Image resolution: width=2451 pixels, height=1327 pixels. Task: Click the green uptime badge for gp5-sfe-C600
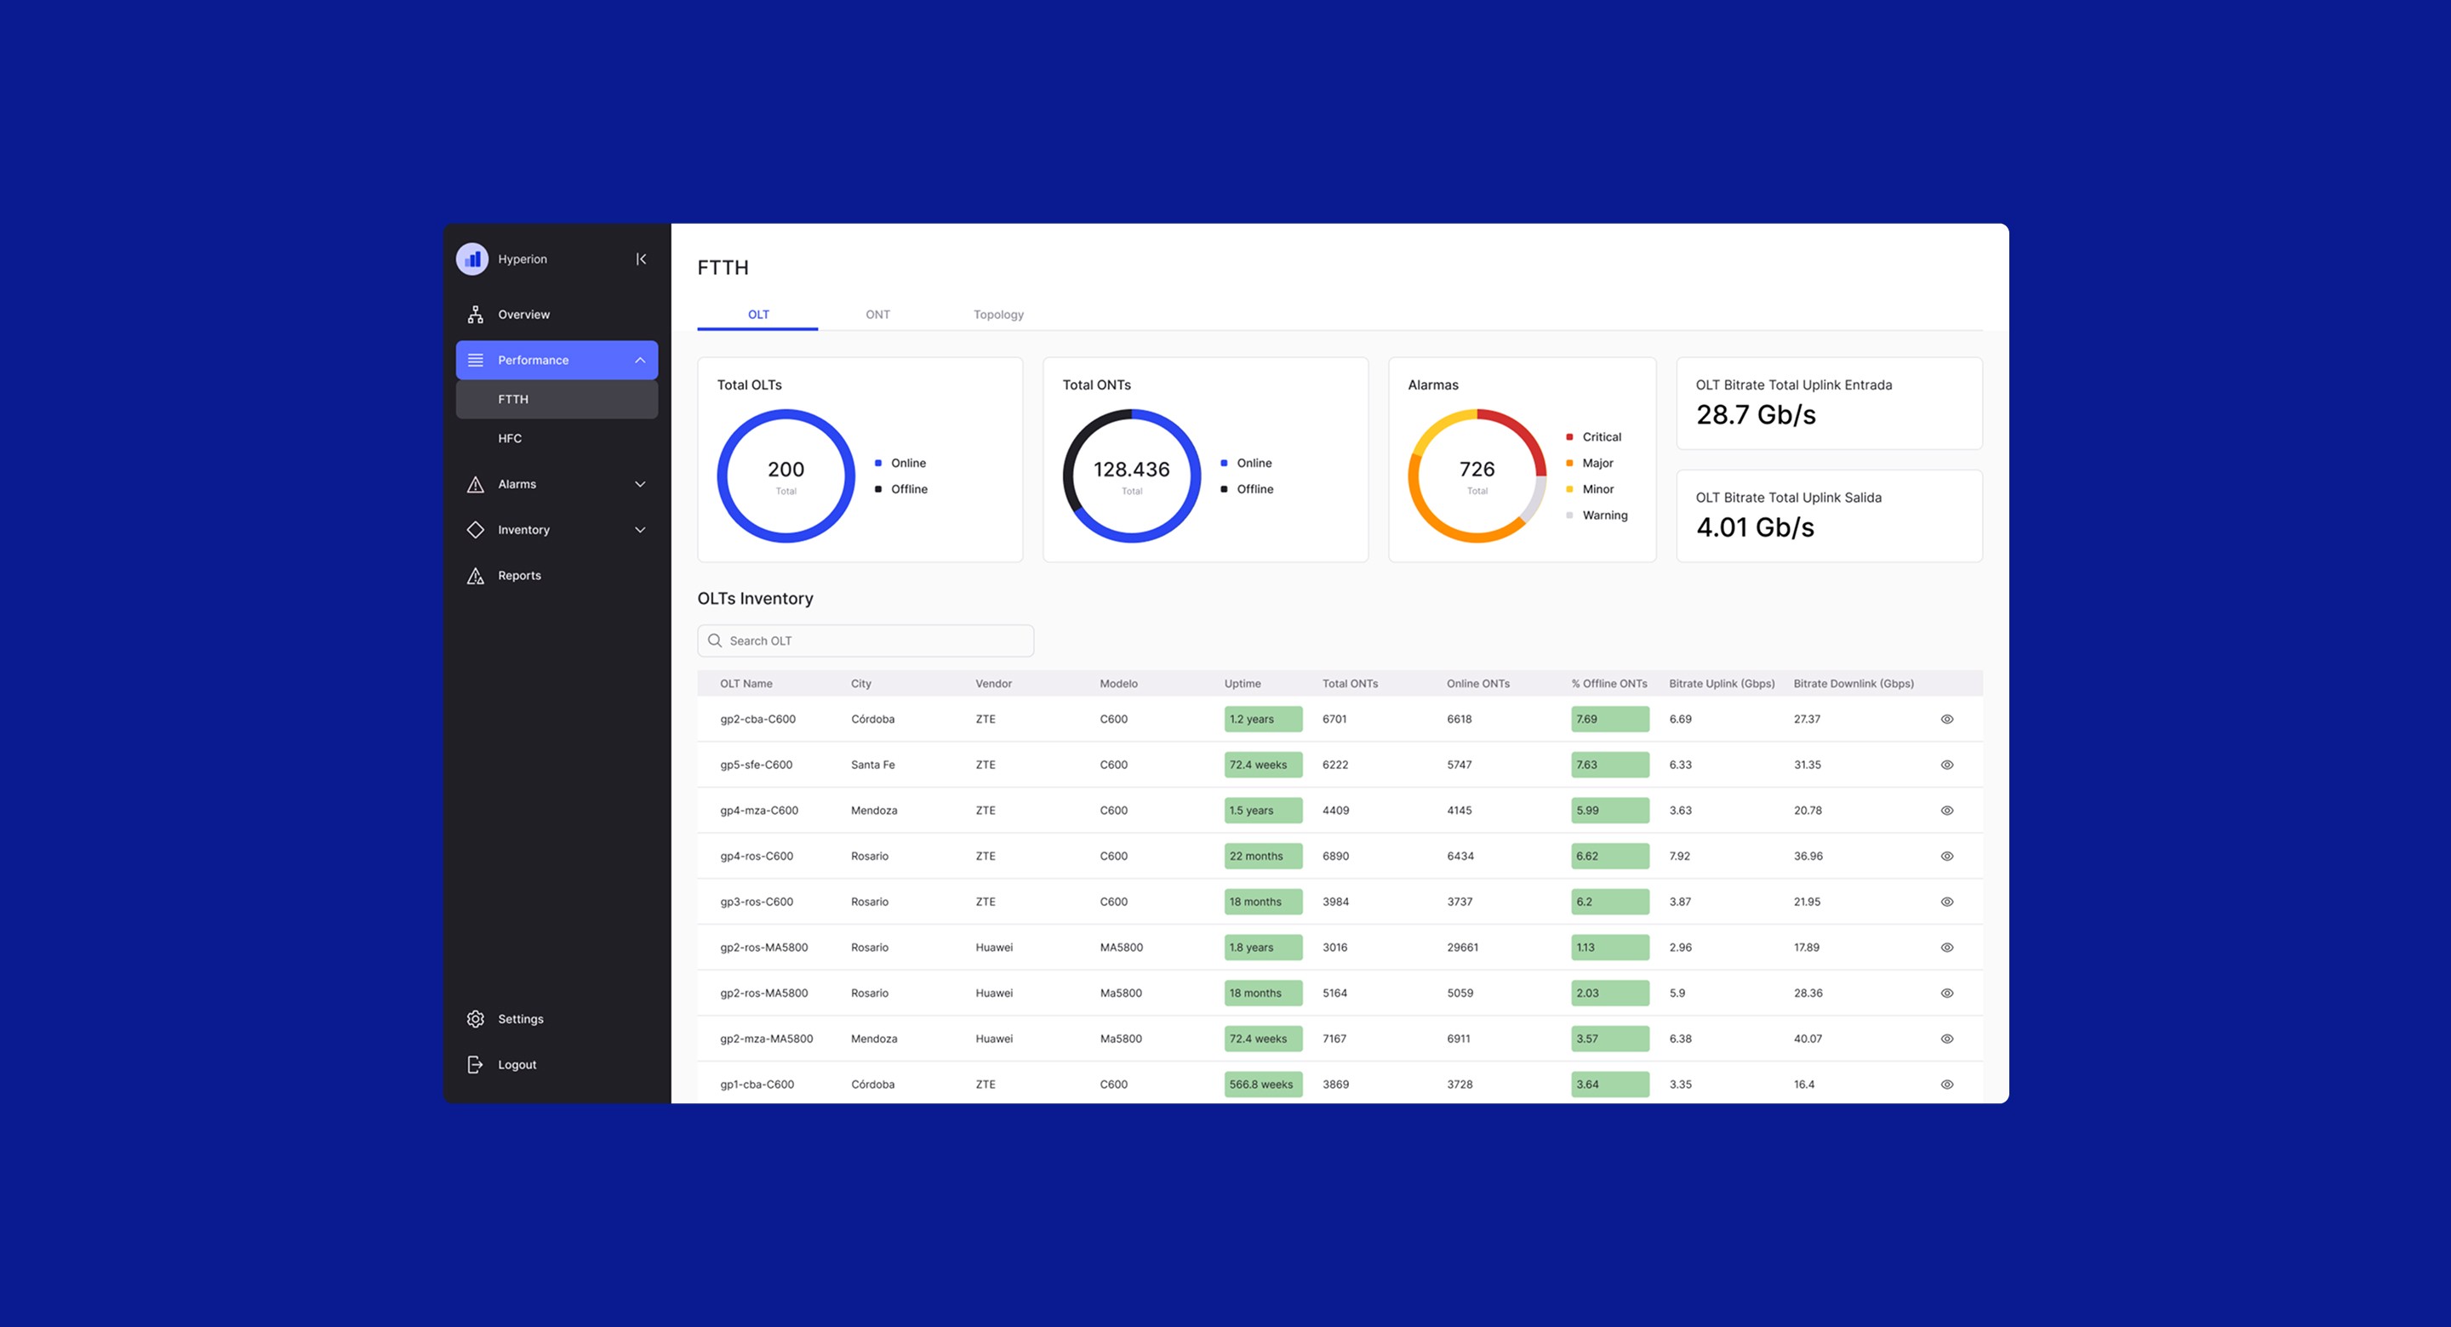pyautogui.click(x=1261, y=764)
